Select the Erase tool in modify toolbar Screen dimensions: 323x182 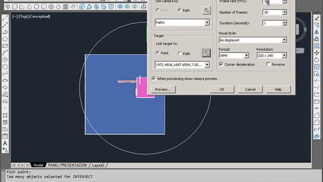(316, 18)
